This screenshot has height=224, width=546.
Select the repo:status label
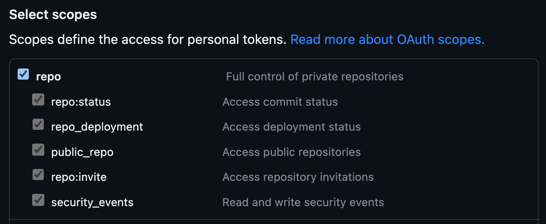81,102
